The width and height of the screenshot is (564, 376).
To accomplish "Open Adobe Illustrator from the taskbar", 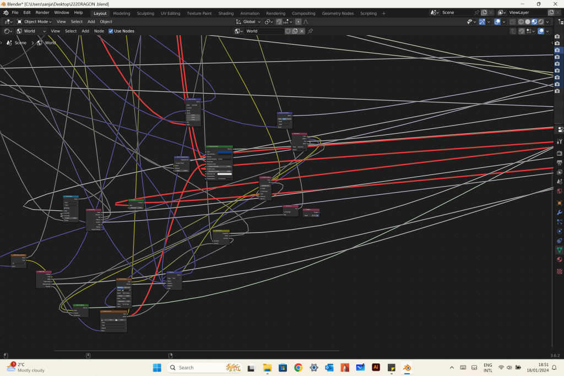I will click(376, 367).
